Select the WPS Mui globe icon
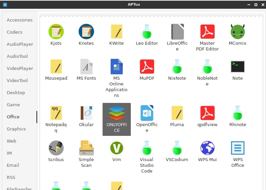266x190 pixels. pos(207,148)
